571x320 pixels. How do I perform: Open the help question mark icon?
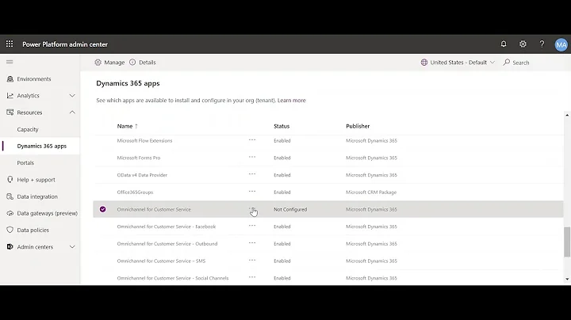542,44
